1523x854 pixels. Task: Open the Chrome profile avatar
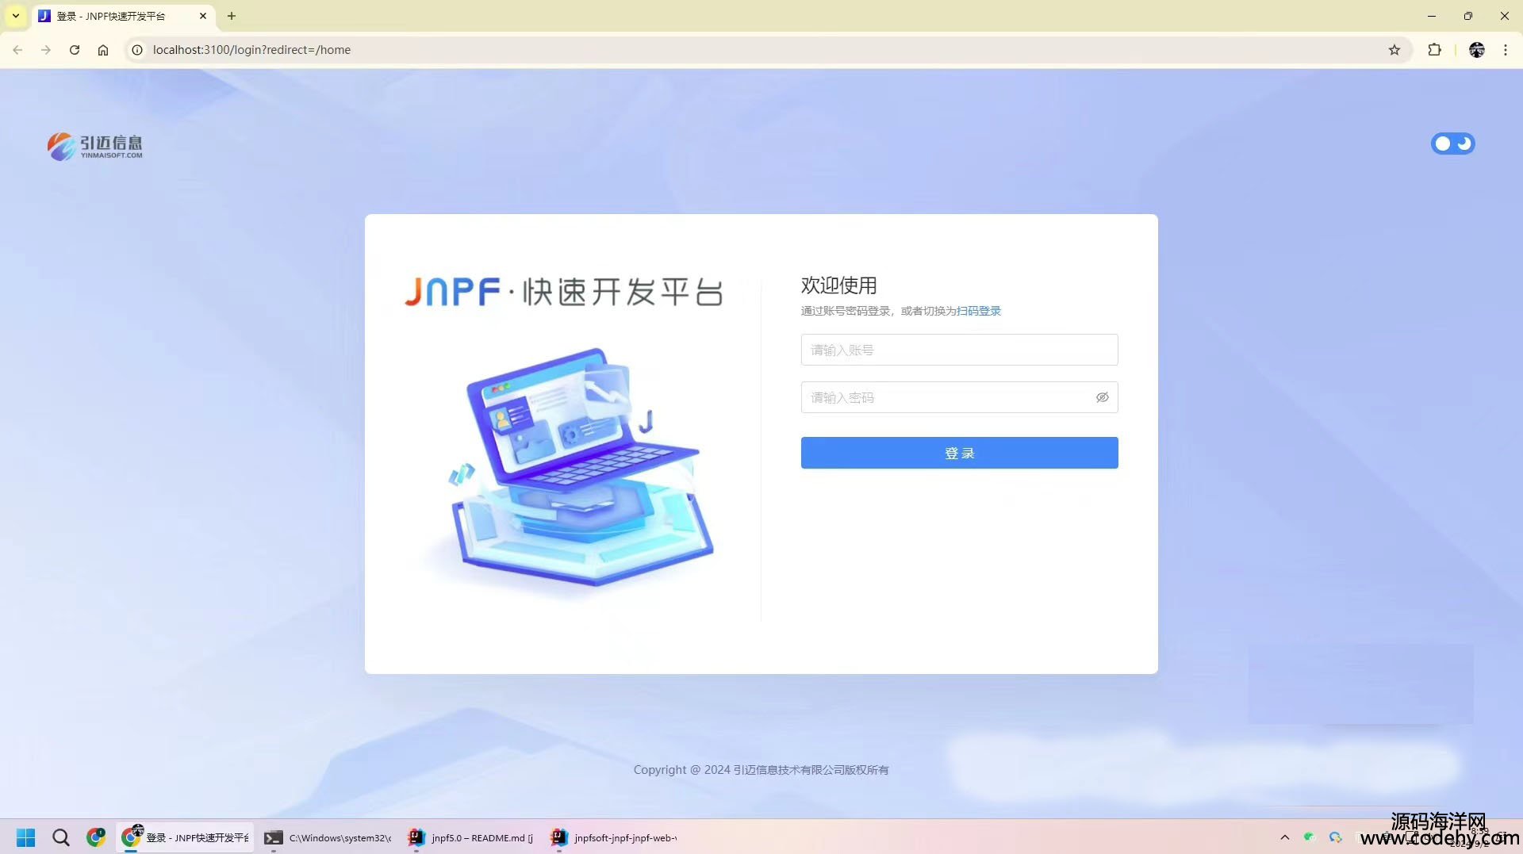tap(1476, 50)
